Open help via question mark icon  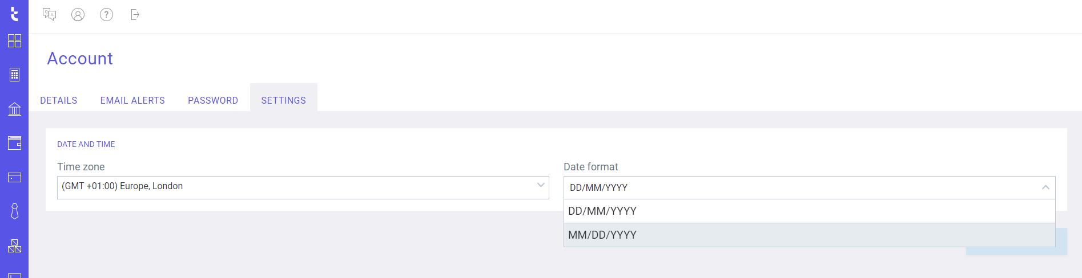(106, 14)
